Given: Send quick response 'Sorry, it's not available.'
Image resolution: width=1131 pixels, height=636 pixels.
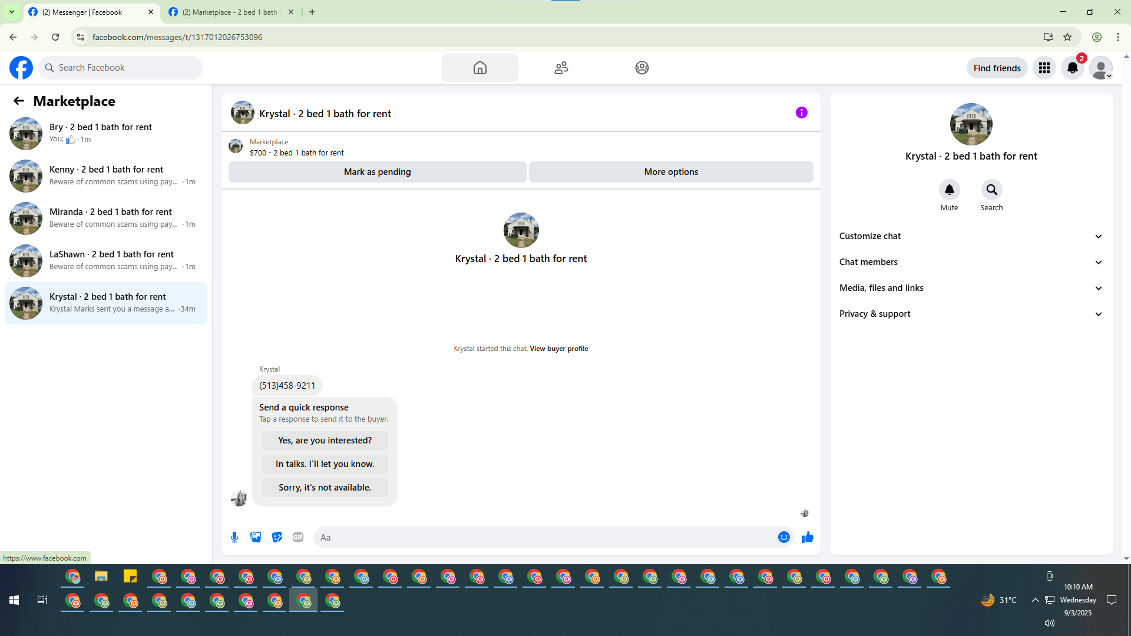Looking at the screenshot, I should point(325,488).
